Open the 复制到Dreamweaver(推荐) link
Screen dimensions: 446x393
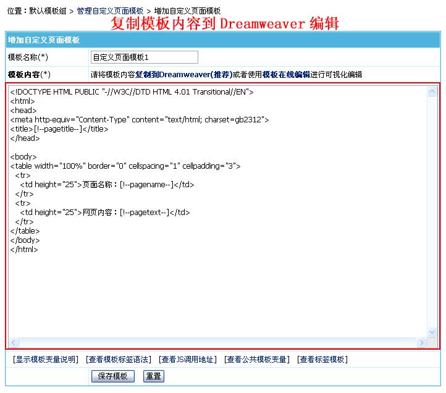click(183, 75)
